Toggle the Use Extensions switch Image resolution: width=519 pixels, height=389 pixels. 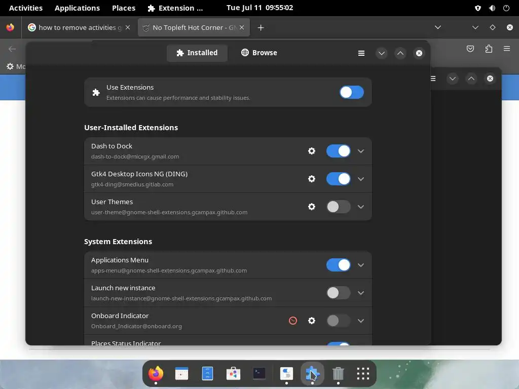pos(352,92)
